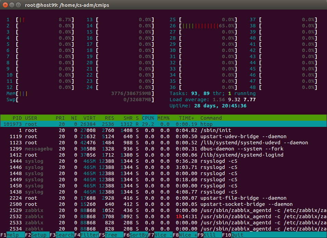Image resolution: width=327 pixels, height=238 pixels.
Task: Select F9 Kill in the function bar
Action: tap(209, 235)
